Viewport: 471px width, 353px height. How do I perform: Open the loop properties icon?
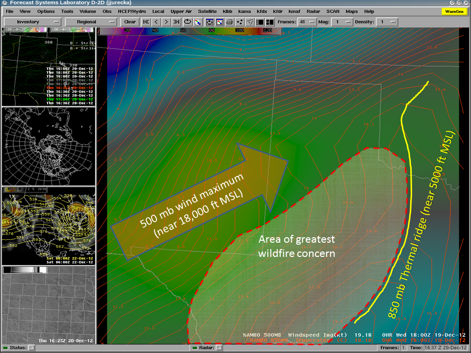point(209,22)
